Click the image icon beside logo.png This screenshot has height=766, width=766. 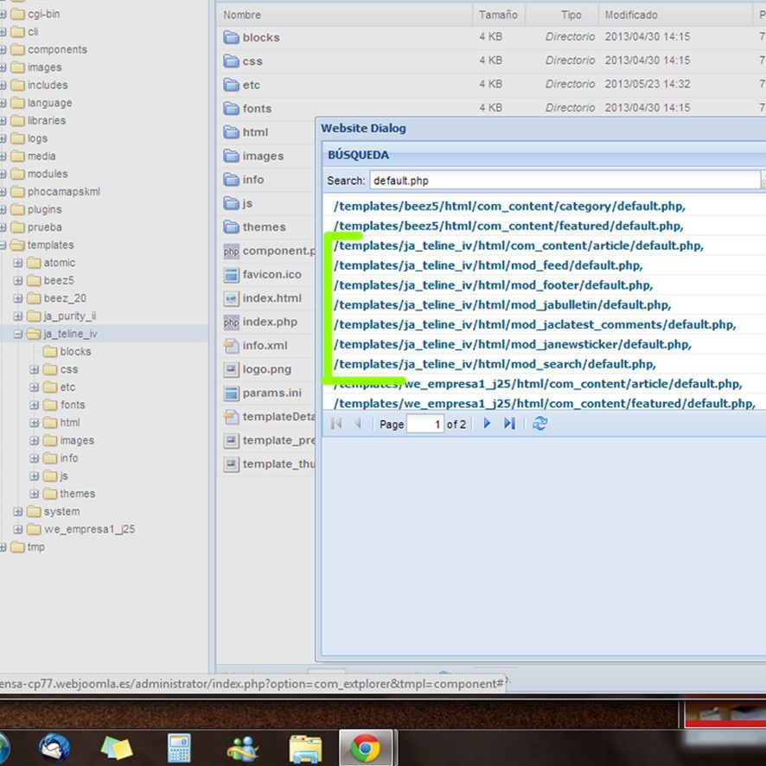tap(231, 369)
